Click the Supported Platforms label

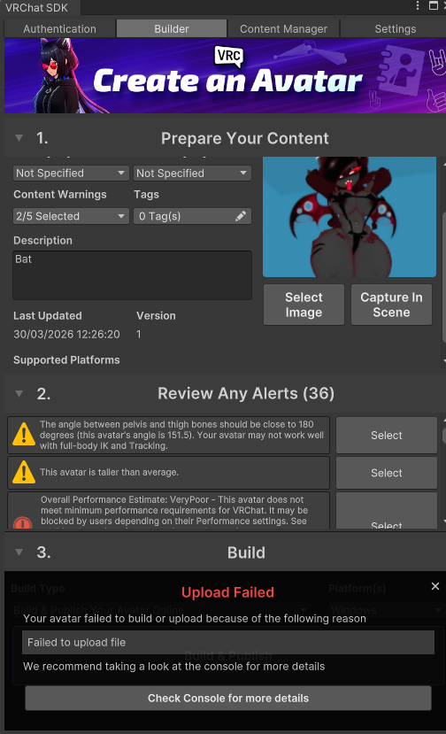click(66, 360)
